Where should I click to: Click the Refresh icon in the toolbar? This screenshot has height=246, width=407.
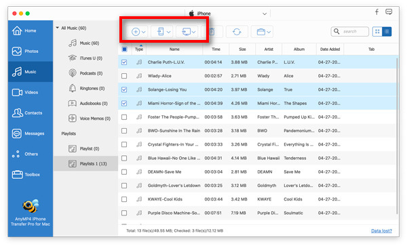point(237,32)
